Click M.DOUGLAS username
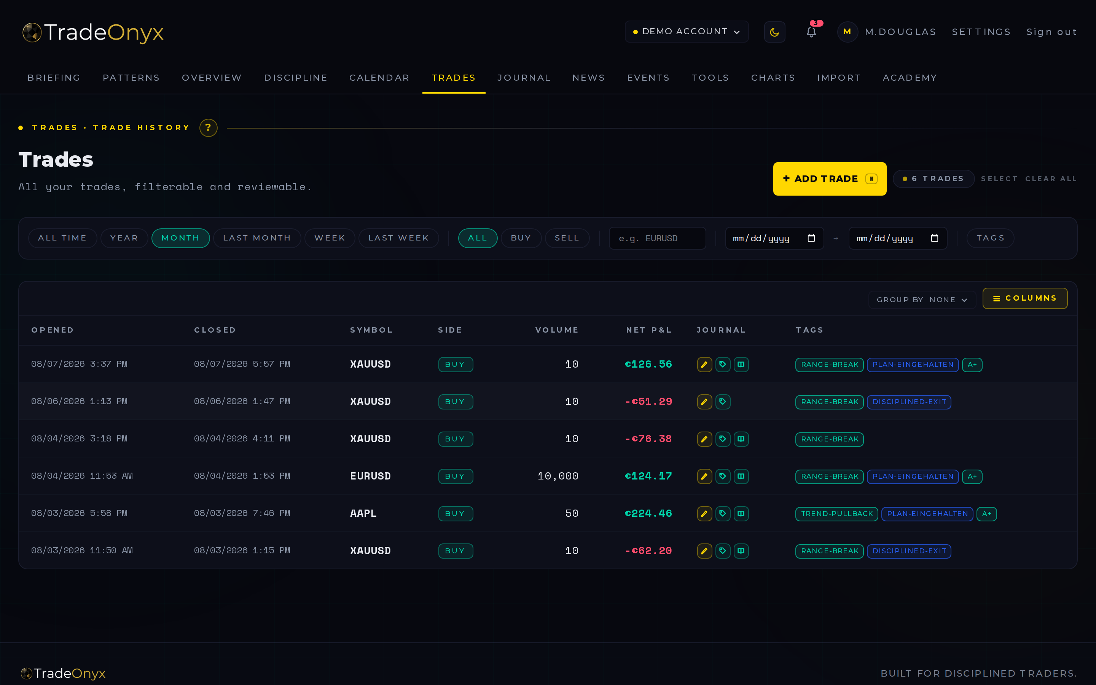The height and width of the screenshot is (685, 1096). coord(900,32)
